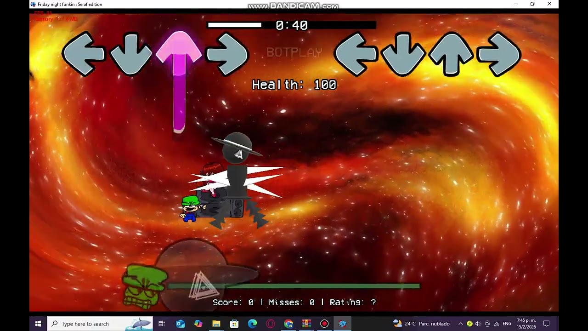Screen dimensions: 588x331
Task: Click the Friday night funkin window title
Action: [70, 4]
